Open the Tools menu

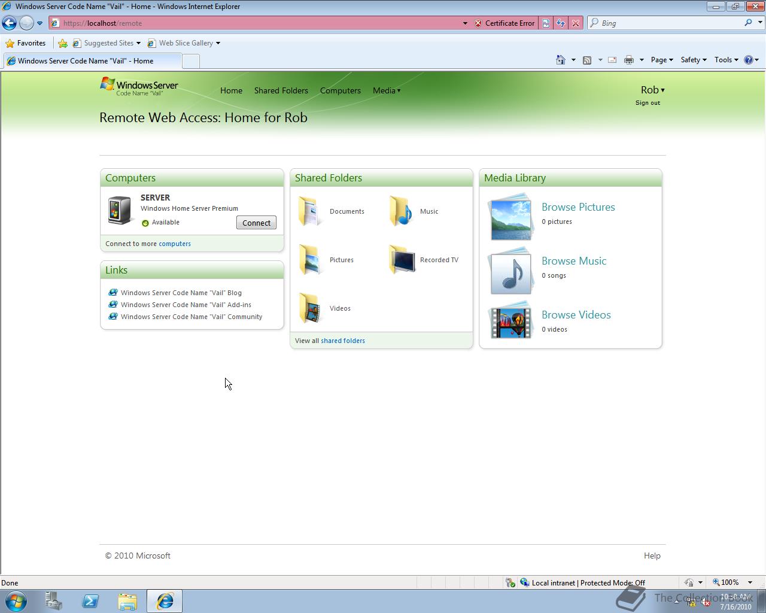[x=726, y=60]
